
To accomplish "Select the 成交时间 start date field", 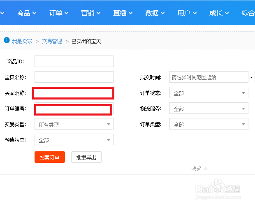I will click(209, 77).
